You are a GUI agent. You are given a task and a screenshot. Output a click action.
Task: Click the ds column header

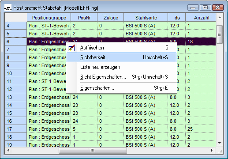point(177,18)
